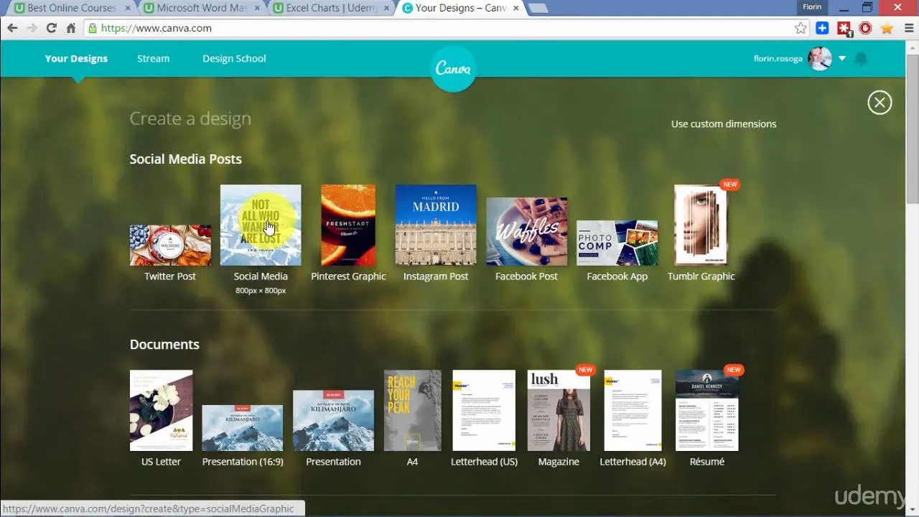919x517 pixels.
Task: Select the Instagram Post Madrid thumbnail
Action: pyautogui.click(x=436, y=225)
